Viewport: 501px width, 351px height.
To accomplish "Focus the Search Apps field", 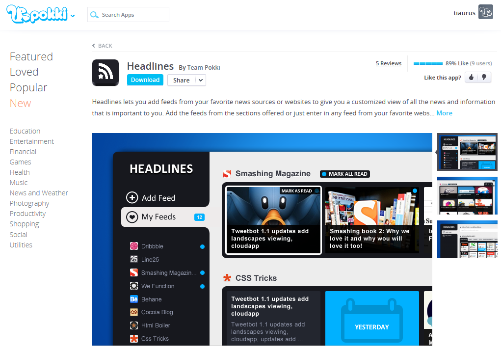I will (128, 15).
